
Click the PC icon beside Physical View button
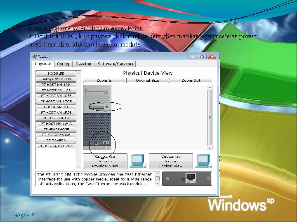pyautogui.click(x=138, y=161)
